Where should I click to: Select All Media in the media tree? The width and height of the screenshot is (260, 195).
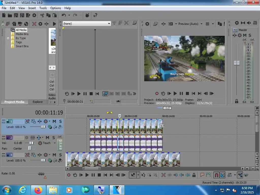click(21, 30)
